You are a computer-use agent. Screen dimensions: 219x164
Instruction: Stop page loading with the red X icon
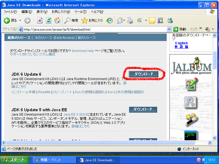(40, 20)
